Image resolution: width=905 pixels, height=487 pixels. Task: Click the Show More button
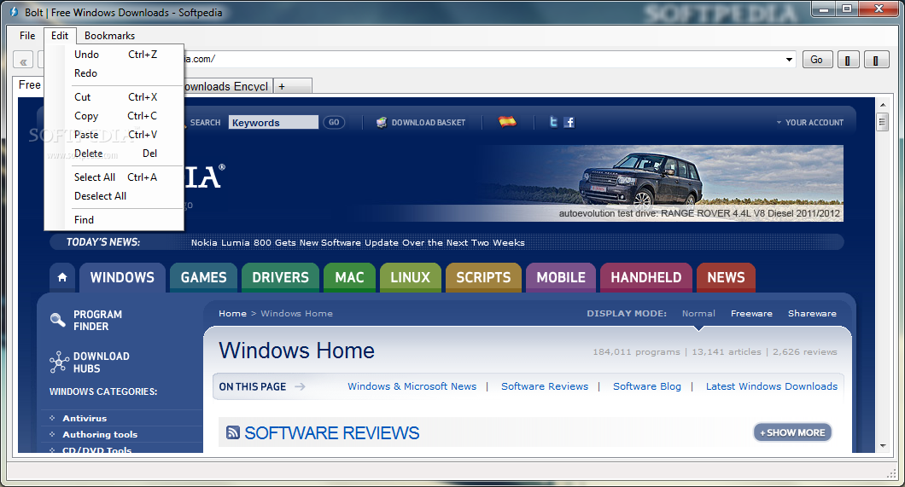pos(792,432)
